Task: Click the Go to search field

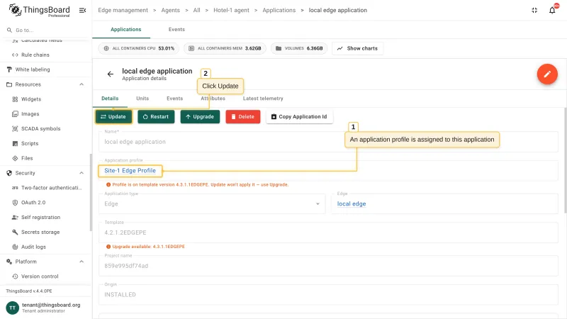Action: [x=45, y=30]
